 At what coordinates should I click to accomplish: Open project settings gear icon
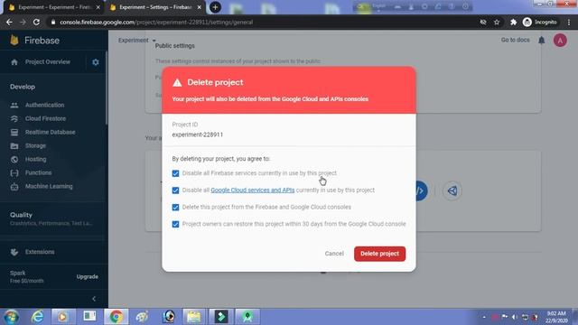point(96,62)
